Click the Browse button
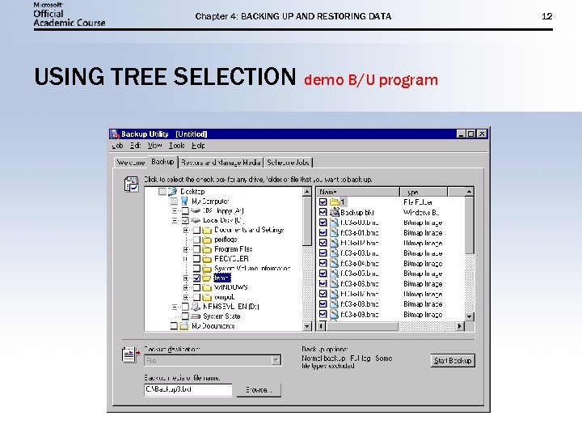The height and width of the screenshot is (437, 582). 259,390
